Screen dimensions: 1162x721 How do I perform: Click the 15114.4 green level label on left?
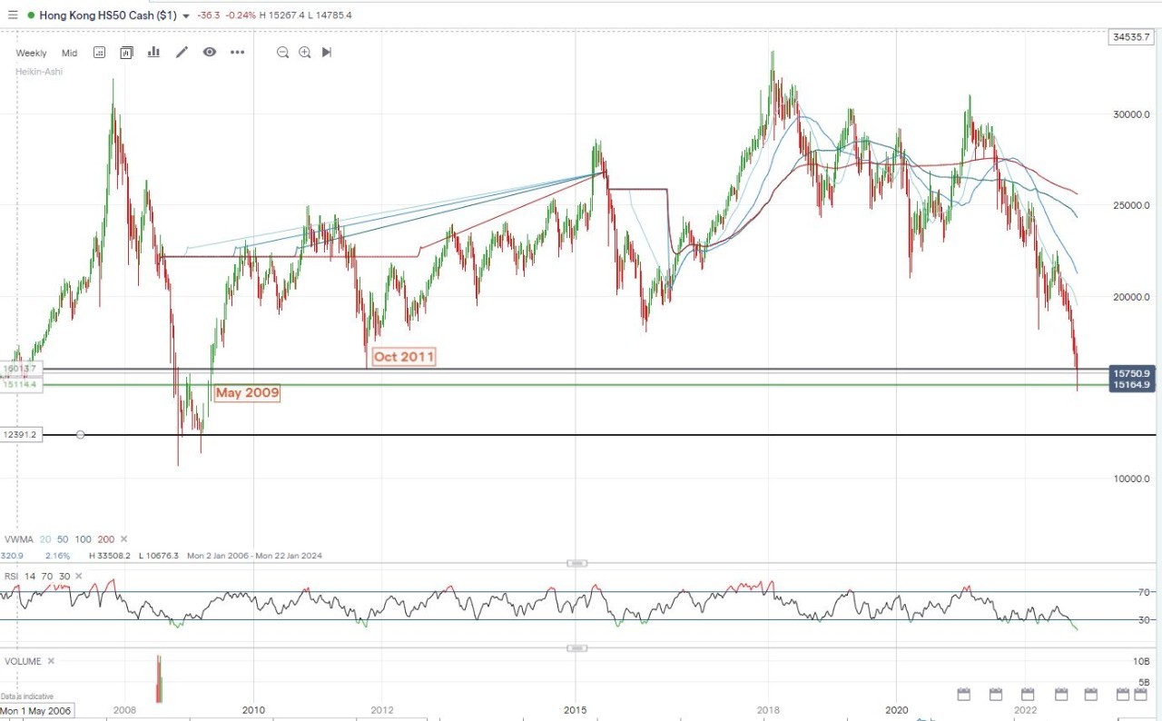click(x=20, y=385)
